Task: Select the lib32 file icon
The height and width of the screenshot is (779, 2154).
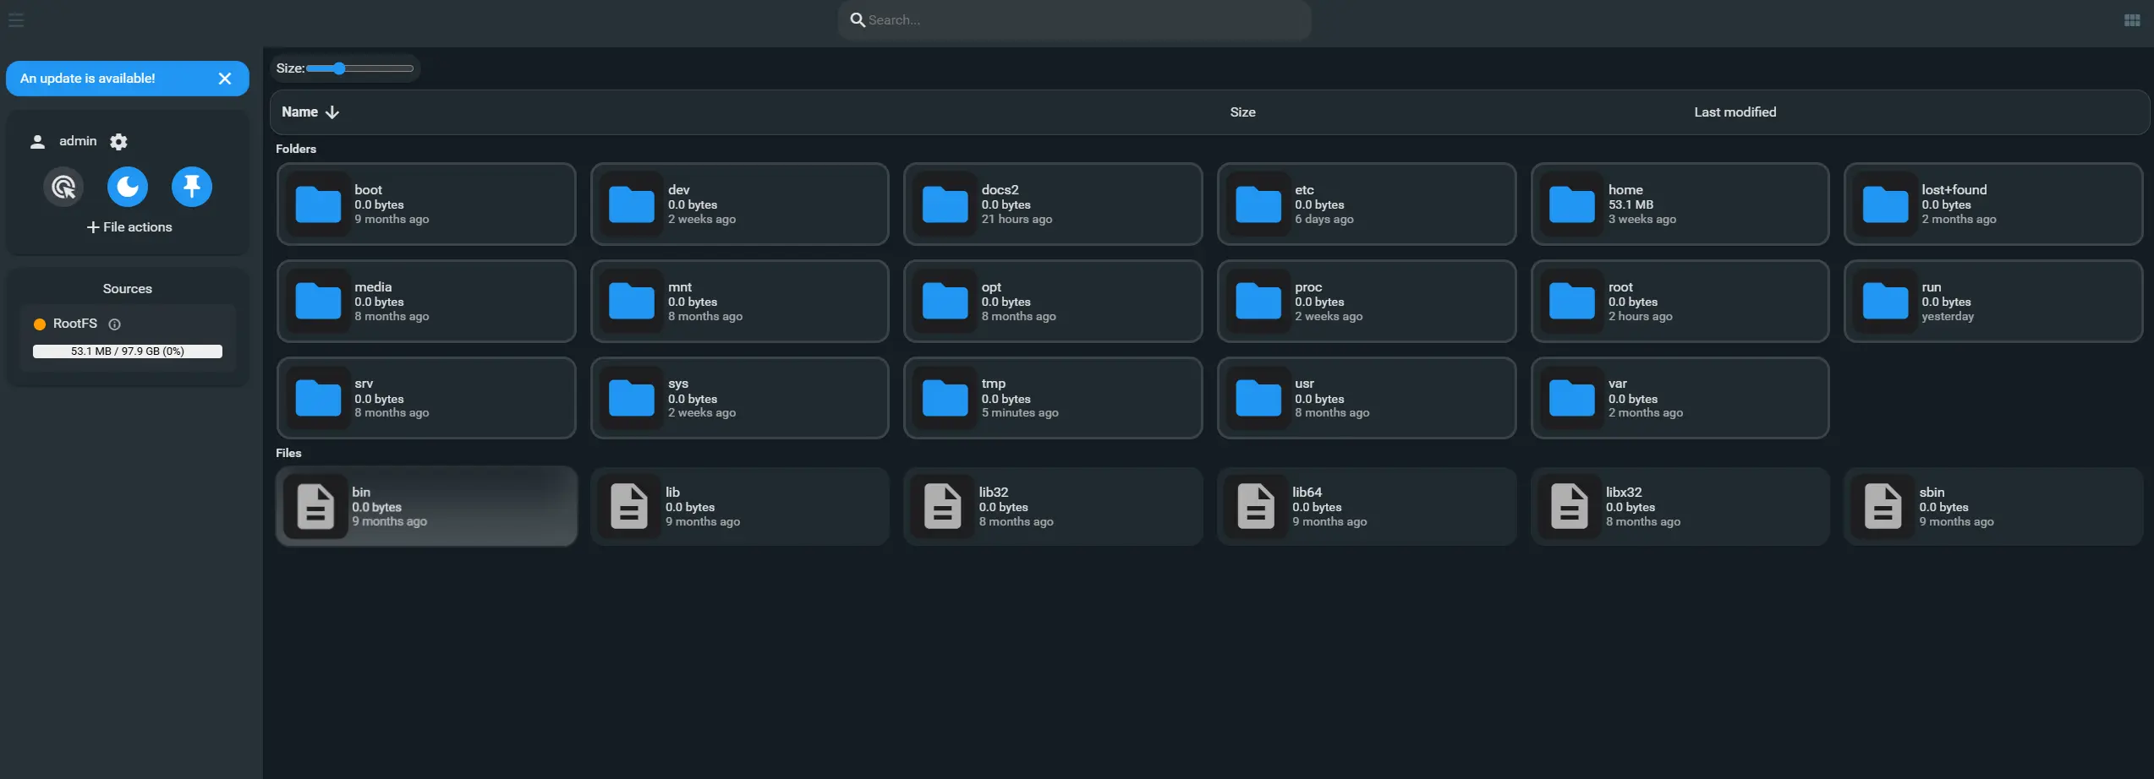Action: pos(942,507)
